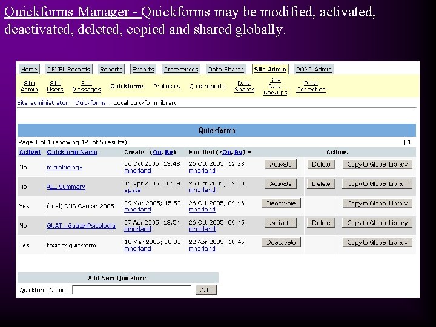Open Protocols in the submenu
The height and width of the screenshot is (327, 436).
tap(167, 86)
